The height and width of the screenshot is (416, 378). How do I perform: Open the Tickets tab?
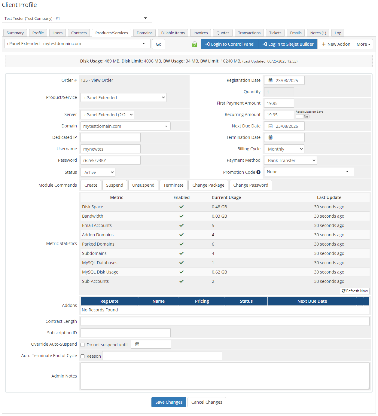point(275,33)
